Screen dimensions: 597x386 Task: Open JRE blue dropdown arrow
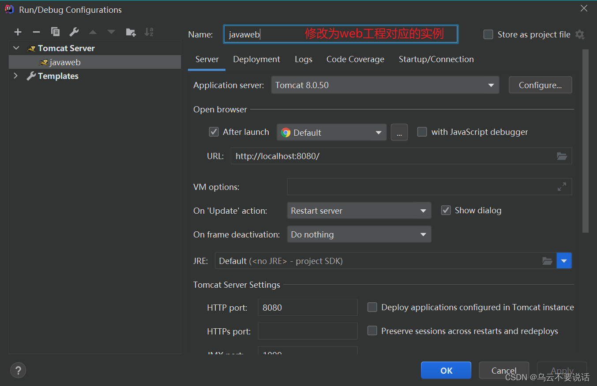(564, 261)
